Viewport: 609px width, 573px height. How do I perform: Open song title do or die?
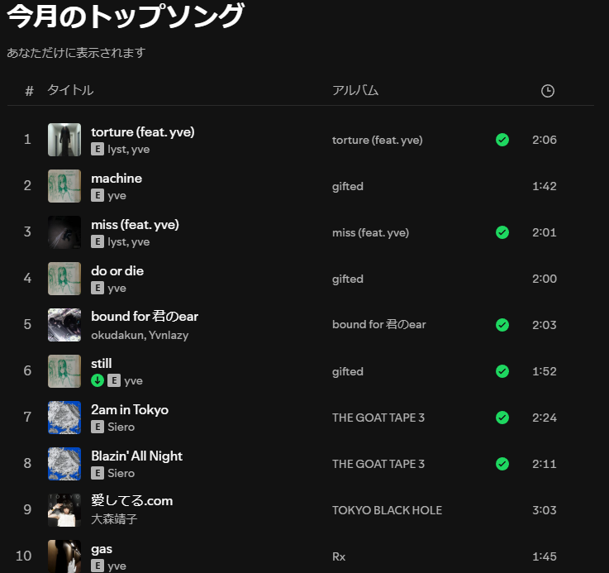click(x=117, y=271)
